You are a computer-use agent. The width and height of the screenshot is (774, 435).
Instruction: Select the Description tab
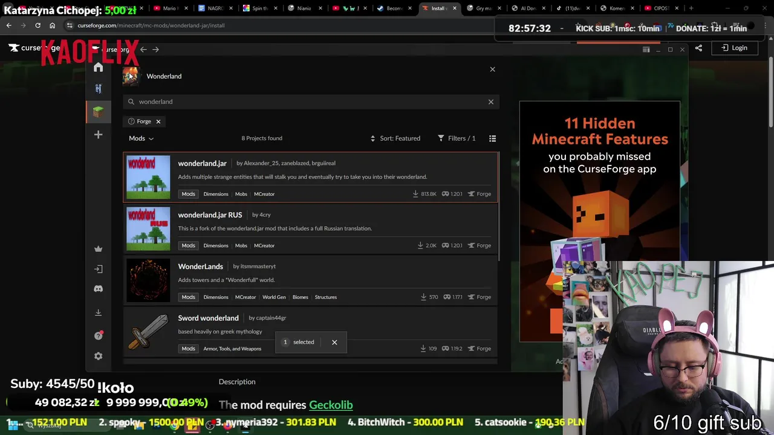click(237, 382)
